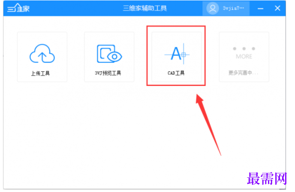The width and height of the screenshot is (295, 192).
Task: Open the CAD tool icon
Action: pos(177,54)
